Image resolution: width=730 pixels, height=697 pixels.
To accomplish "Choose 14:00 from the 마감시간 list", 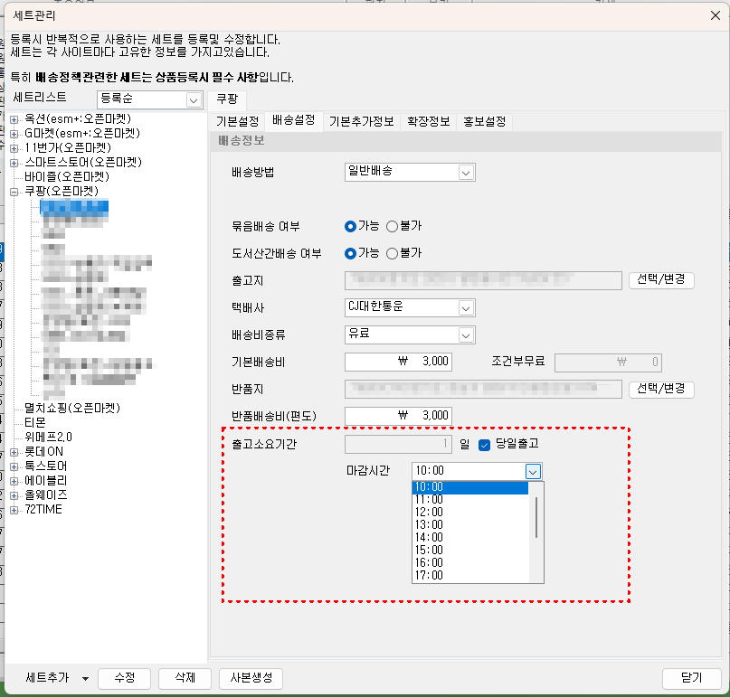I will (429, 535).
